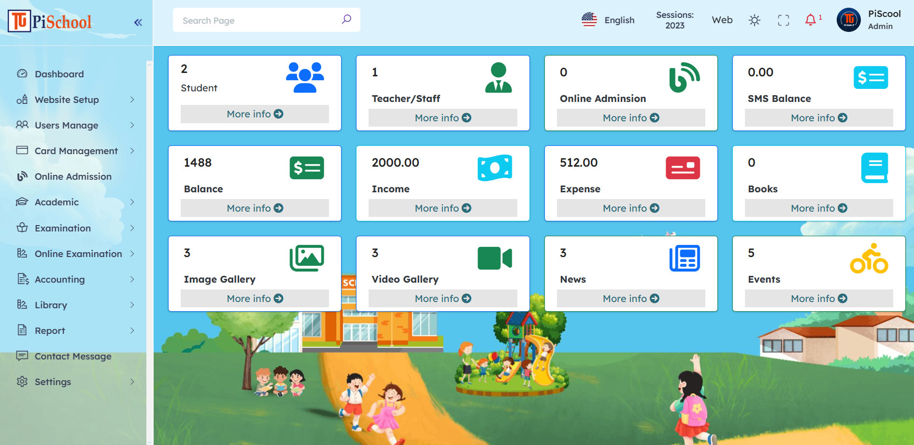914x445 pixels.
Task: Click the search magnifier icon
Action: coord(346,19)
